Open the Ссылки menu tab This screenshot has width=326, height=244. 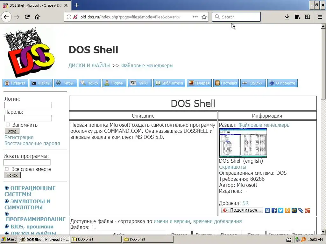(253, 83)
